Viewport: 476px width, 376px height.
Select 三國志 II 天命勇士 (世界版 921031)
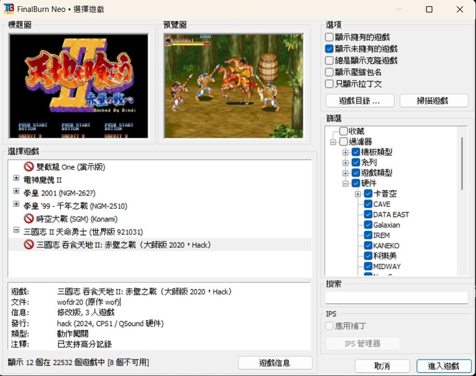[x=83, y=232]
